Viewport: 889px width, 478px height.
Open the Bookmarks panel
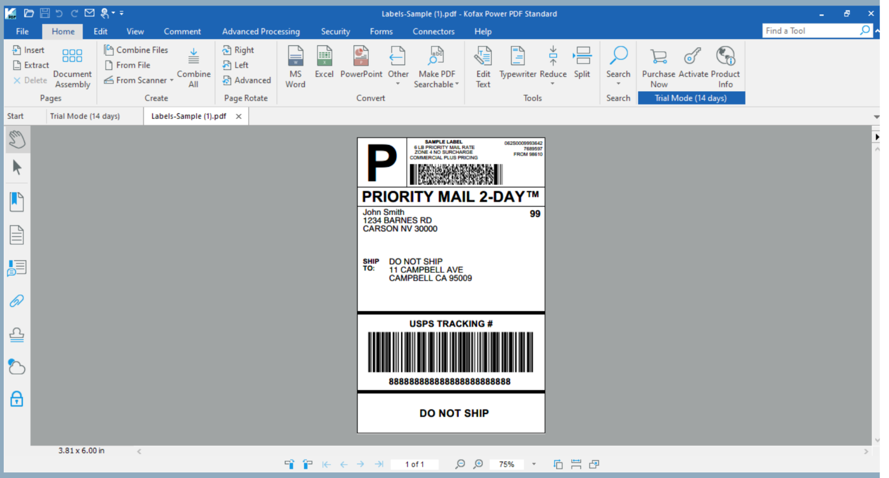[x=17, y=201]
